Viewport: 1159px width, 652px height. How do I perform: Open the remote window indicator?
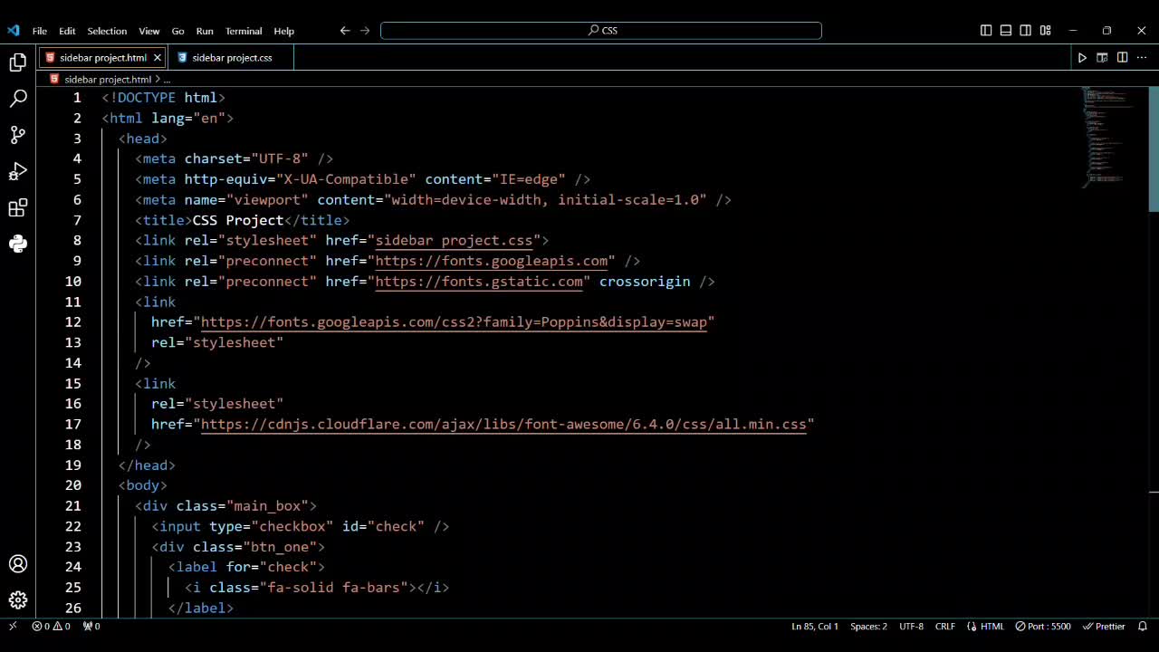coord(13,626)
